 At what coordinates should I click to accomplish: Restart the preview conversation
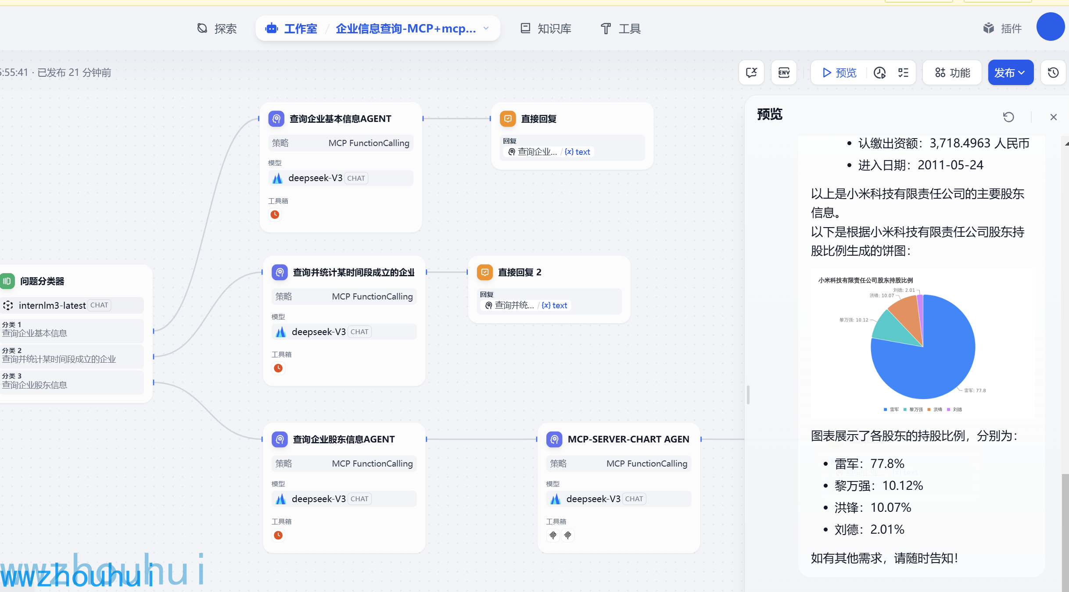point(1008,117)
